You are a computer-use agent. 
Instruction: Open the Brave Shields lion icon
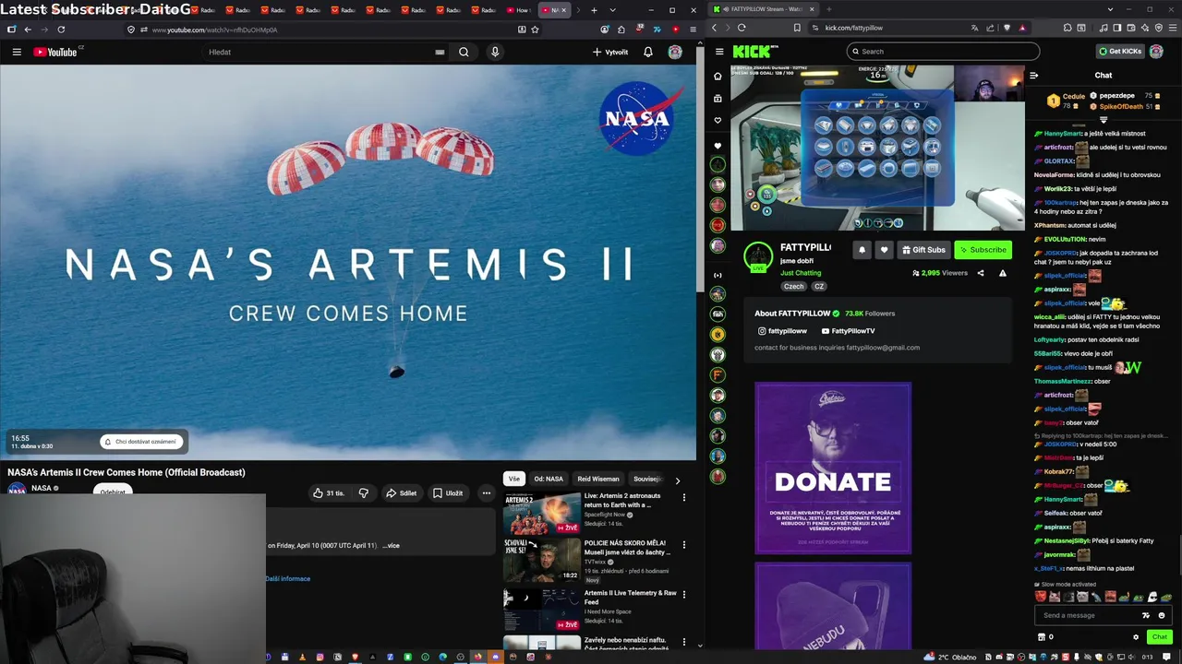pyautogui.click(x=1007, y=28)
